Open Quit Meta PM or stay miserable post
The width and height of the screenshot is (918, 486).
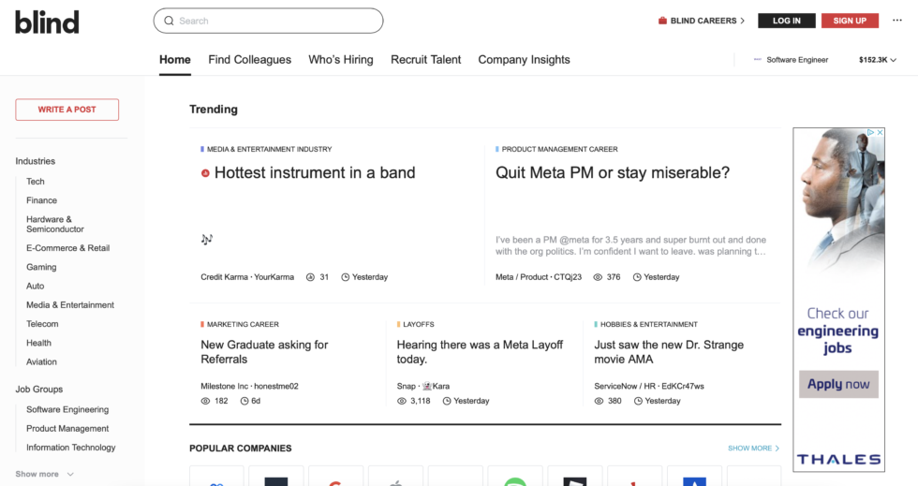(612, 173)
